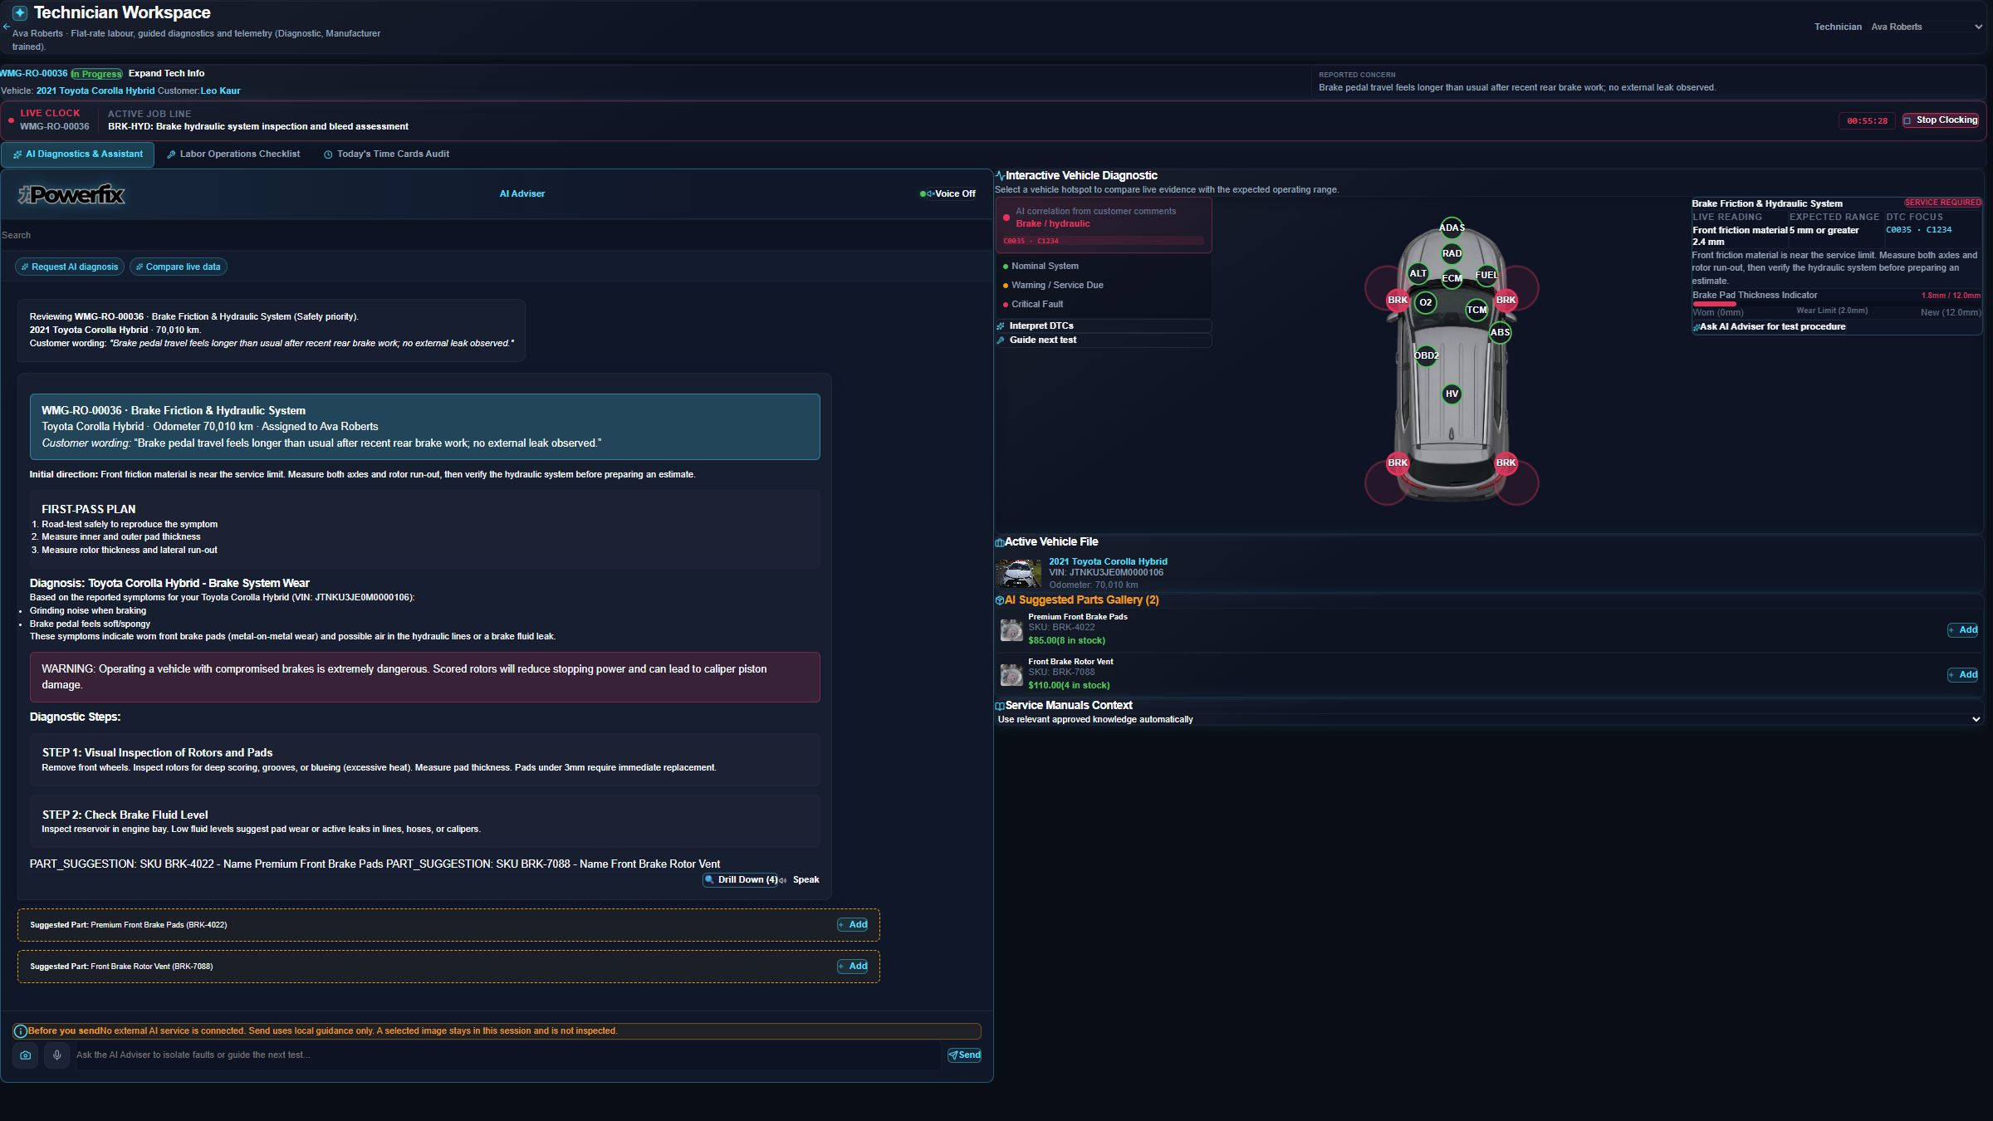The image size is (1993, 1121).
Task: Click the Powerfix logo
Action: [x=71, y=194]
